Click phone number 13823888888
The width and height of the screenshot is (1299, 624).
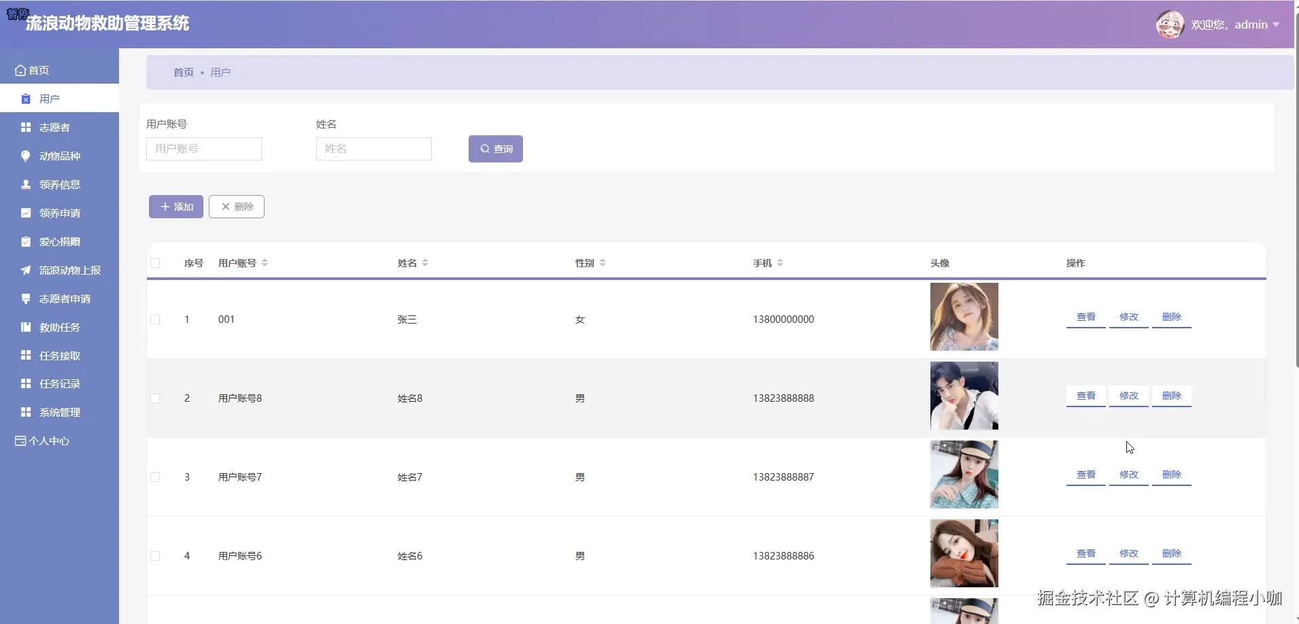pyautogui.click(x=783, y=398)
